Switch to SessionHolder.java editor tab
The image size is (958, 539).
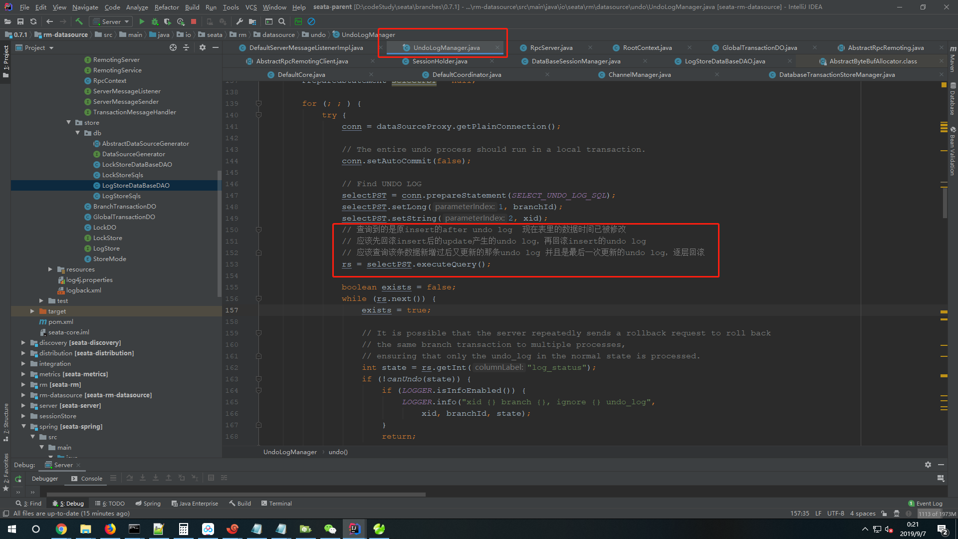pyautogui.click(x=440, y=61)
